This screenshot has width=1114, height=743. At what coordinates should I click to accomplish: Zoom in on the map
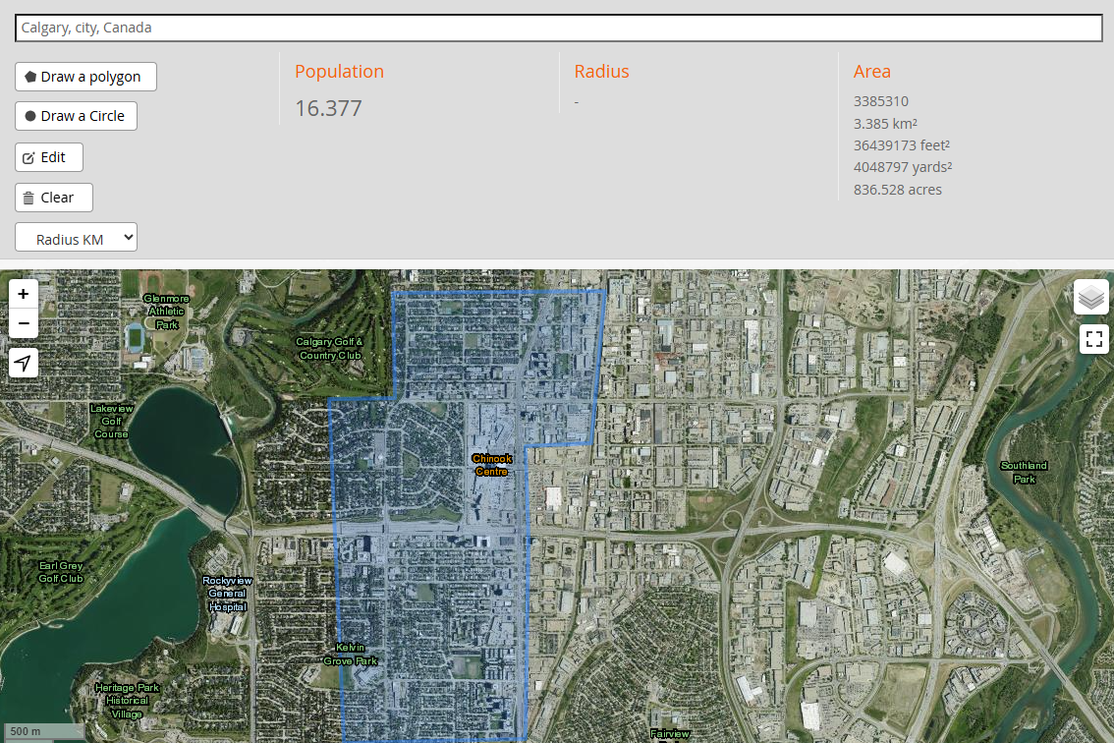tap(24, 294)
